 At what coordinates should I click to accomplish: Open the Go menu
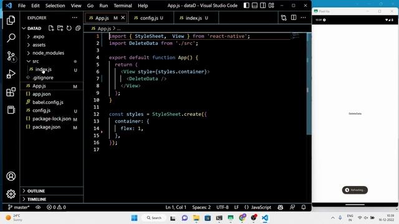(90, 6)
